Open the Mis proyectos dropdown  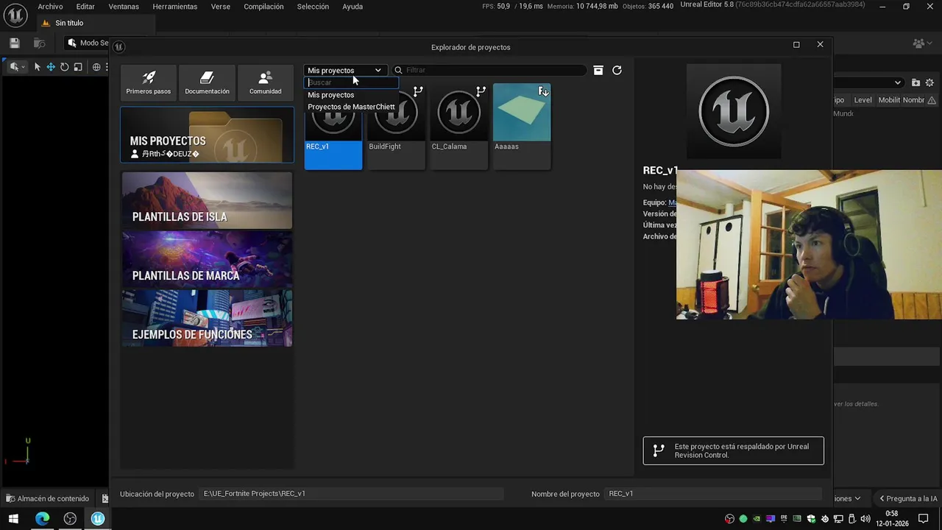pos(344,70)
